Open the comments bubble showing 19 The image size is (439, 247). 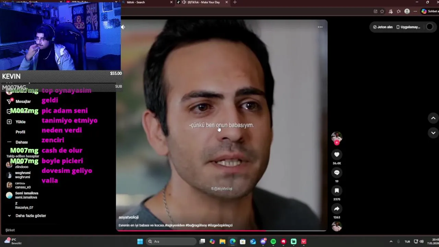pyautogui.click(x=337, y=173)
